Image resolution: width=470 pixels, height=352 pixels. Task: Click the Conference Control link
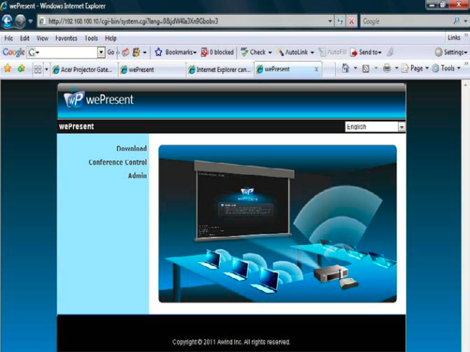tap(117, 162)
